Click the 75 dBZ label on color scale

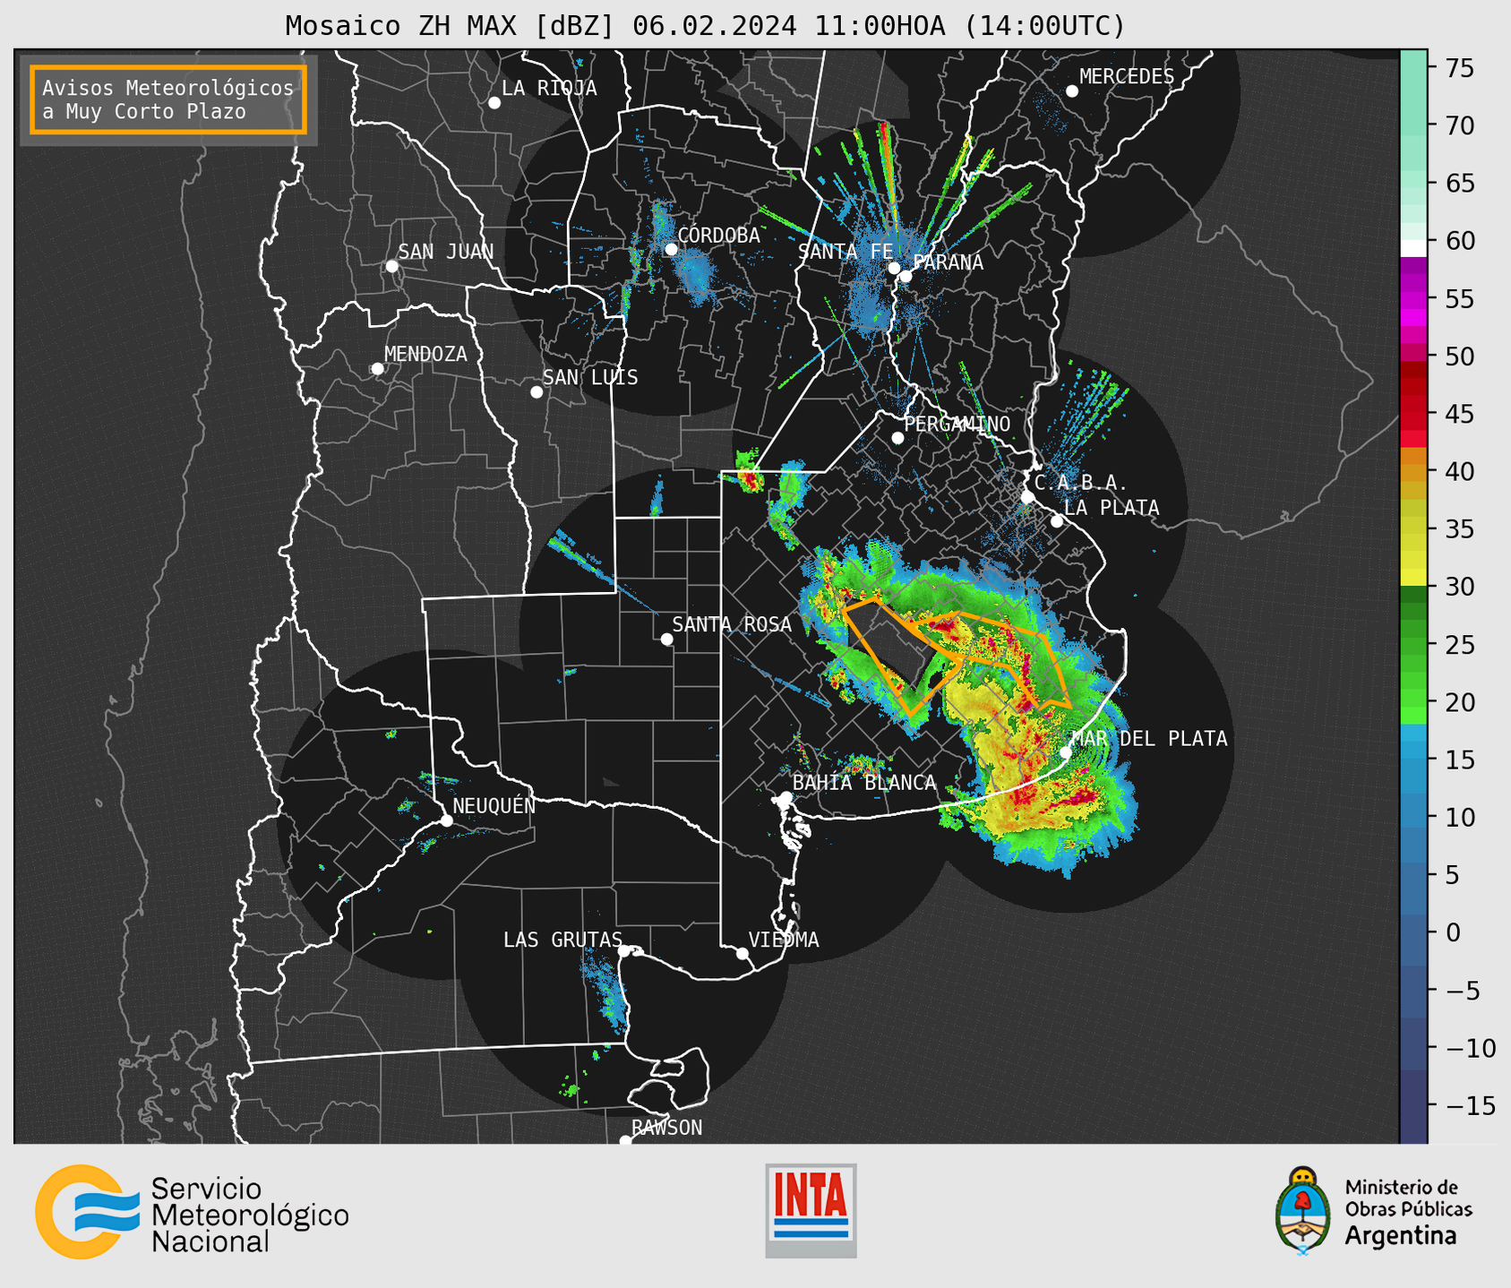pyautogui.click(x=1459, y=68)
